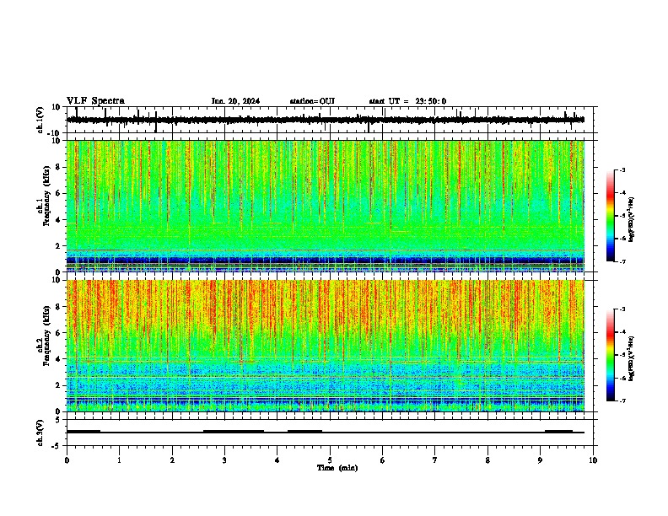Click the ch.2 color scale bar
This screenshot has height=516, width=668.
(610, 355)
